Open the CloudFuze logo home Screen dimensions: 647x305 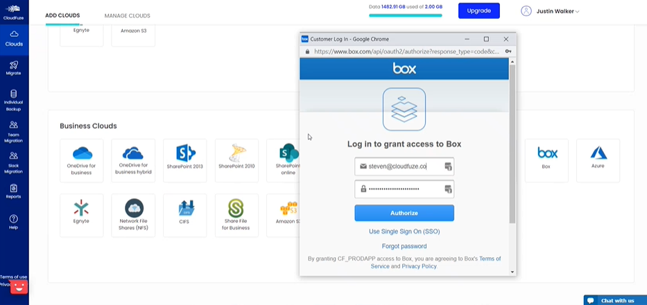(14, 12)
